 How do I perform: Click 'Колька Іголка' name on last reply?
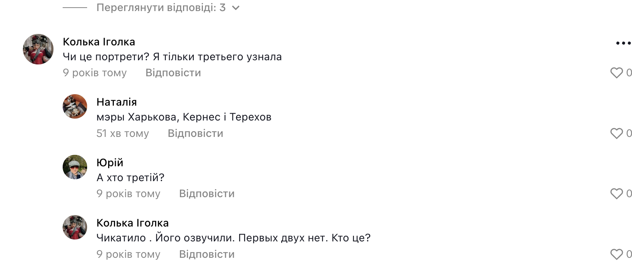[133, 223]
